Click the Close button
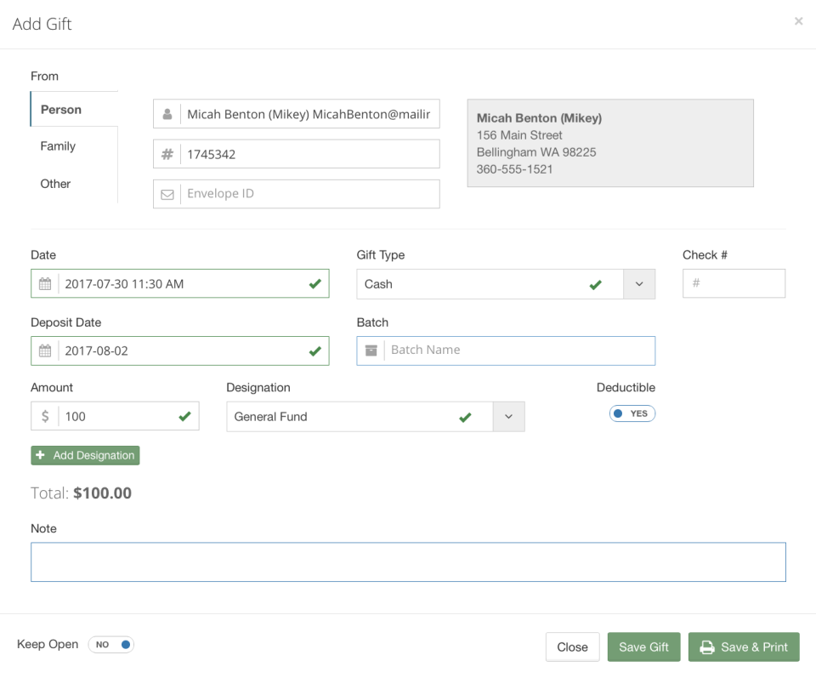The height and width of the screenshot is (678, 816). 572,647
